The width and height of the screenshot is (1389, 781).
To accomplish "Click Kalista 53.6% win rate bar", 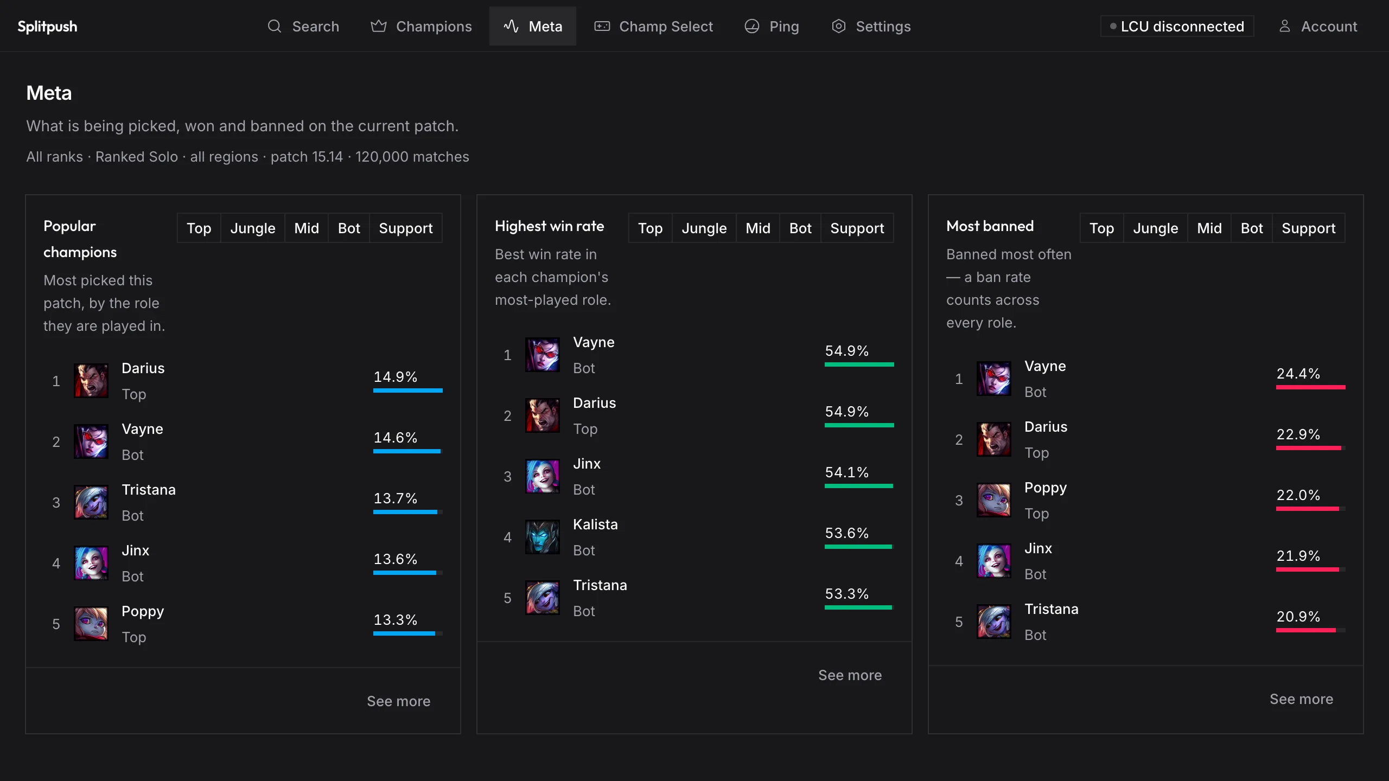I will [859, 547].
